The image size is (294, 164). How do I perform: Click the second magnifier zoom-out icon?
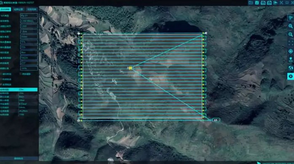click(291, 34)
